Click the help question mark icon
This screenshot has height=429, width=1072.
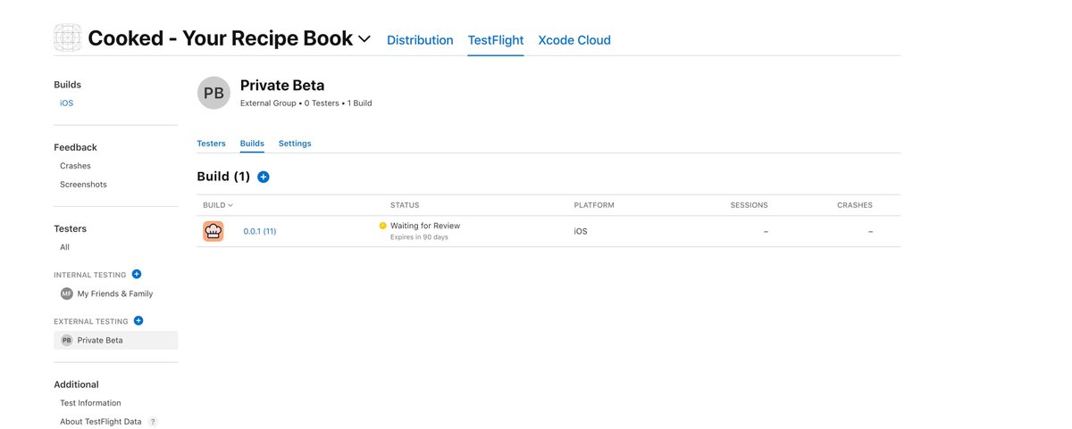point(153,422)
